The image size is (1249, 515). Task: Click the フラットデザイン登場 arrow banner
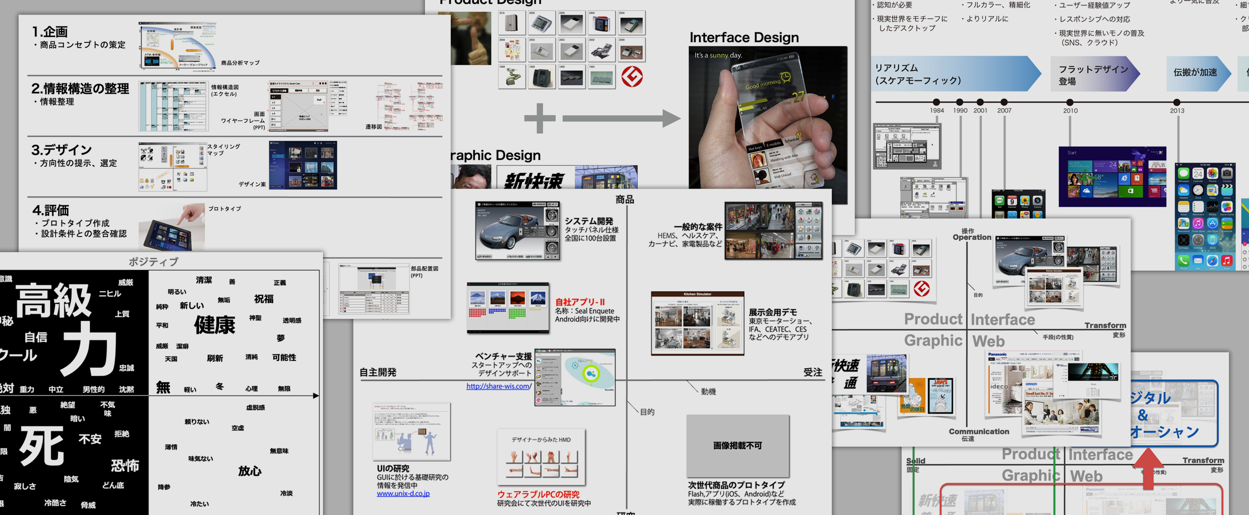pos(1095,74)
